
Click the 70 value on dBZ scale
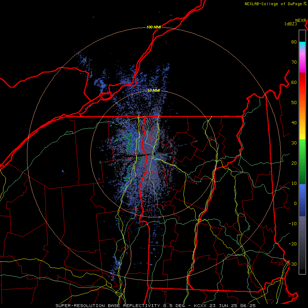(294, 62)
